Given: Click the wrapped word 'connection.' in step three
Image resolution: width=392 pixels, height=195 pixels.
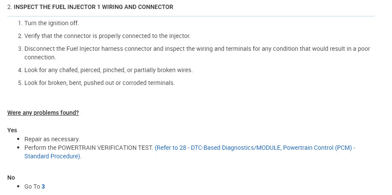Looking at the screenshot, I should (40, 57).
